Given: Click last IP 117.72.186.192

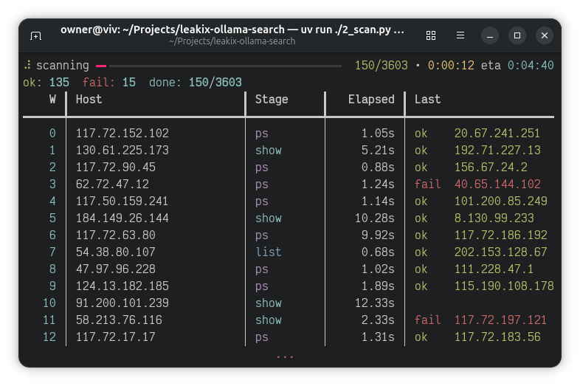Looking at the screenshot, I should [500, 235].
